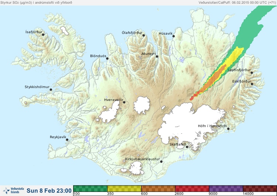Click the Blönduós town label
This screenshot has height=196, width=277.
coord(98,56)
